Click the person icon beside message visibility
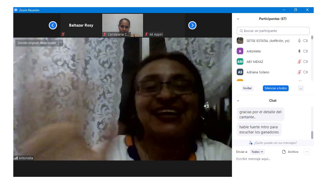327x184 pixels. point(251,143)
